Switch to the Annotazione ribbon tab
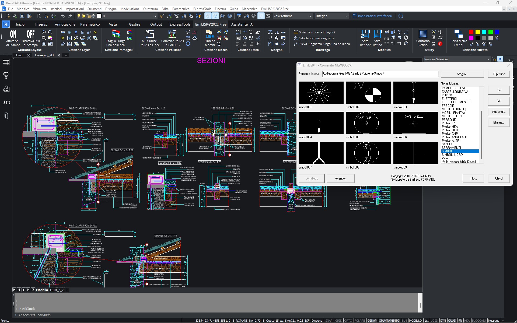This screenshot has width=517, height=323. [x=65, y=24]
